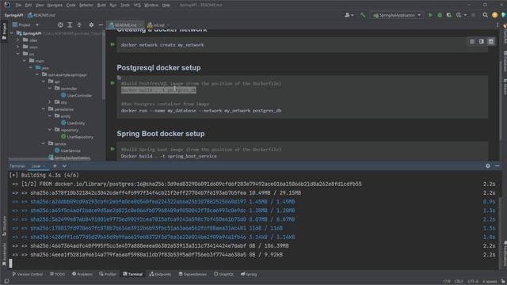507x285 pixels.
Task: Toggle tool window quick access corner icon
Action: point(6,282)
